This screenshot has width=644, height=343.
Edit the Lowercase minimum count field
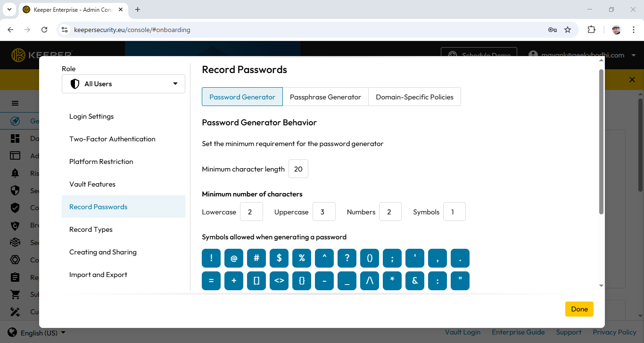tap(251, 212)
